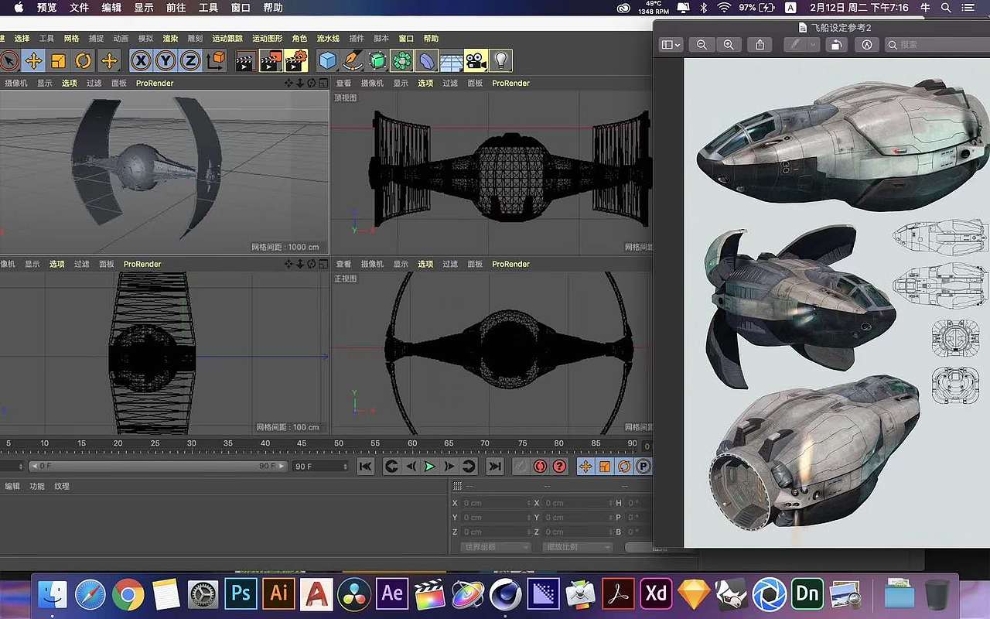Open the 缩放比例 dropdown
Viewport: 990px width, 619px height.
[577, 546]
